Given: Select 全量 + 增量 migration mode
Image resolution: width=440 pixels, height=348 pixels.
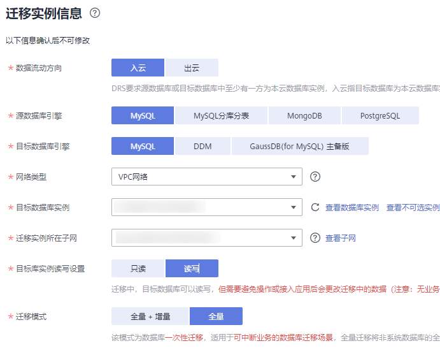Looking at the screenshot, I should point(150,316).
